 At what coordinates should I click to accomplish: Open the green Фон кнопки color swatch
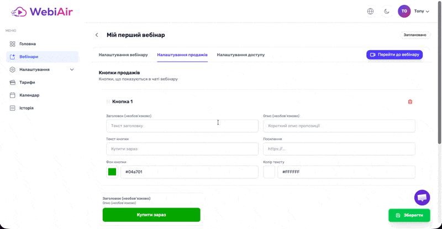(x=112, y=172)
